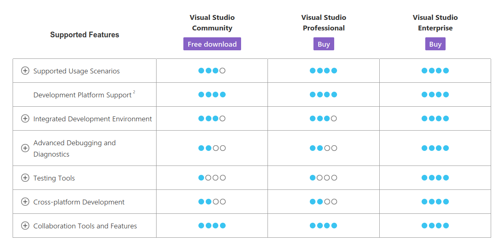Click the rating indicator for Professional Collaboration Tools

(323, 226)
